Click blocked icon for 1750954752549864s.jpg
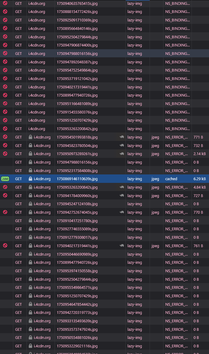 coord(5,70)
